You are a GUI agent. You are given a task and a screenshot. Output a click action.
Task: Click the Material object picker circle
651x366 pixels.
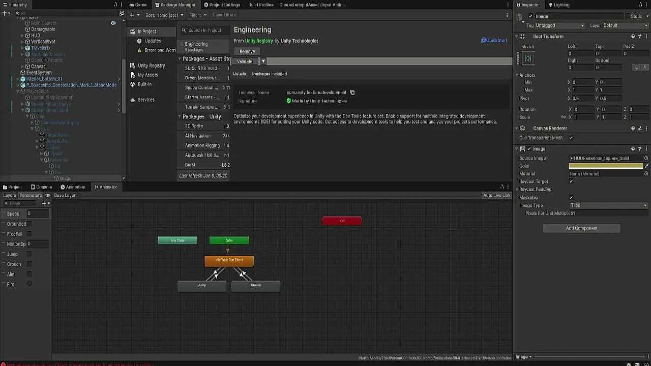646,174
